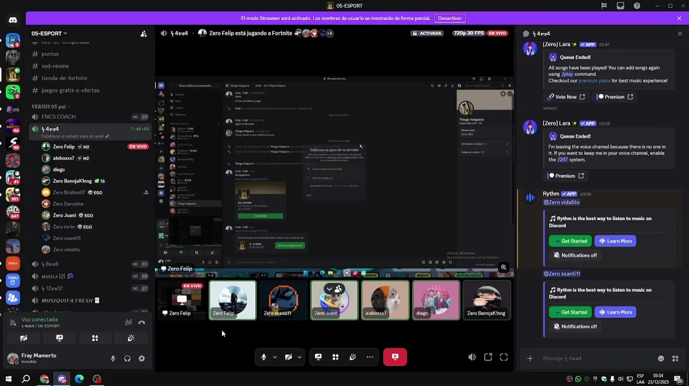689x386 pixels.
Task: Click the Desactivar streamer mode button
Action: coord(449,18)
